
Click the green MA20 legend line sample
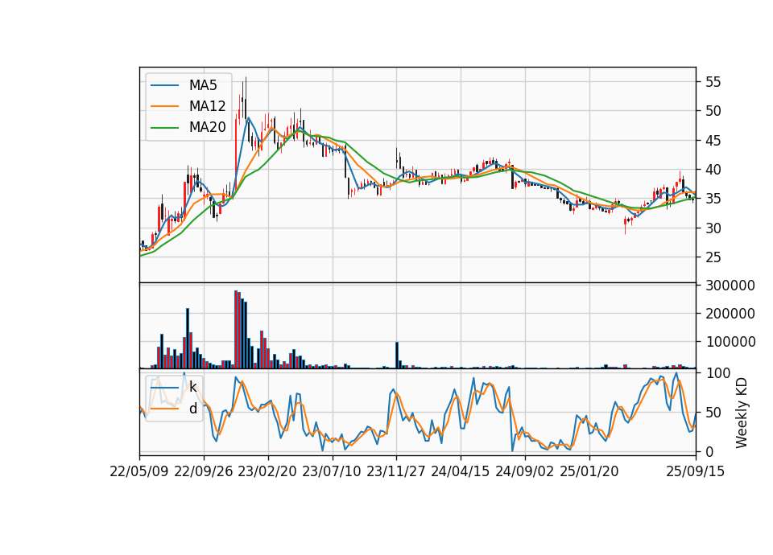[x=164, y=127]
